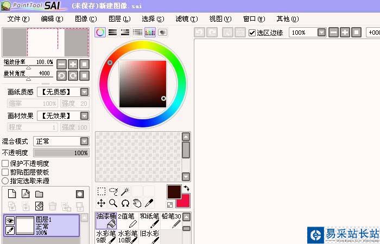
Task: Create a new layer folder
Action: (39, 194)
